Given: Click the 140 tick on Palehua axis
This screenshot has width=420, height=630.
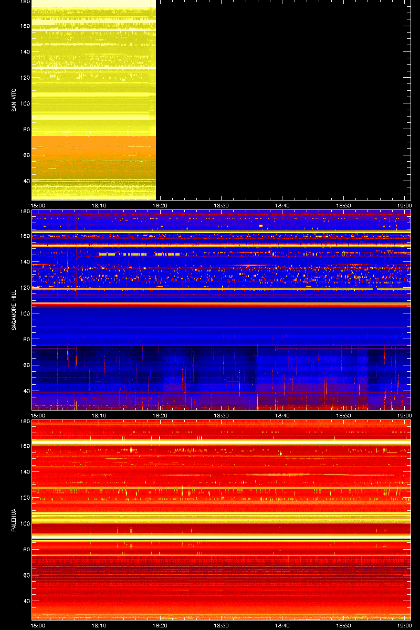Looking at the screenshot, I should point(24,471).
